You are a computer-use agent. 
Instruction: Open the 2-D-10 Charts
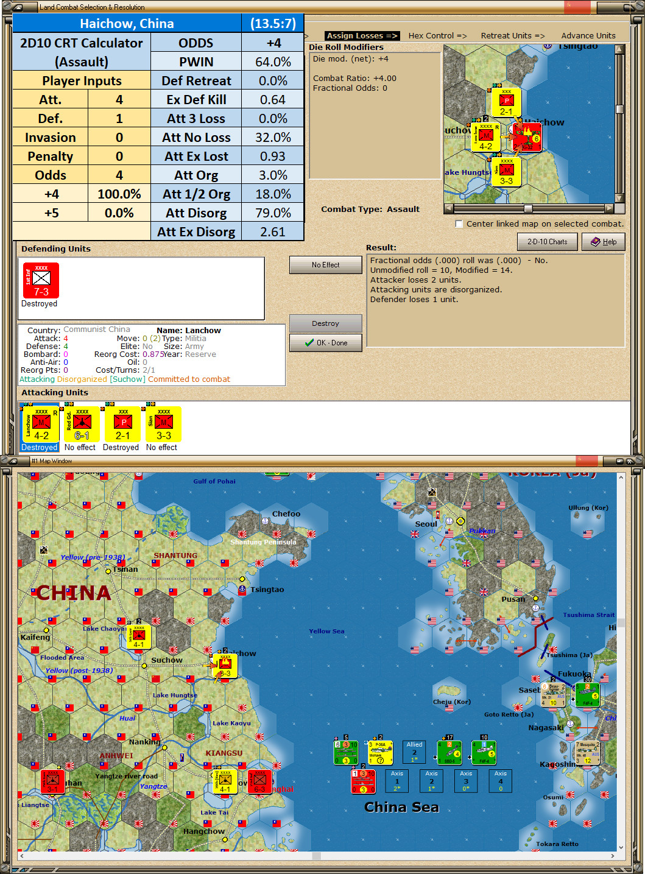[548, 242]
